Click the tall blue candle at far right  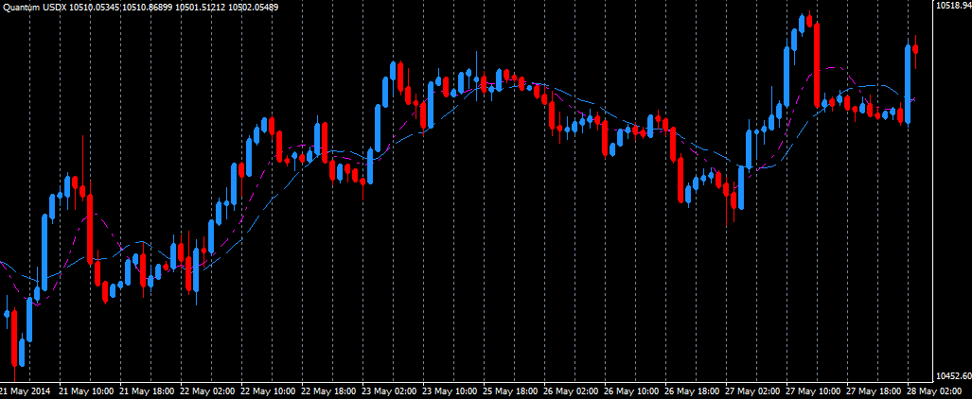(908, 85)
